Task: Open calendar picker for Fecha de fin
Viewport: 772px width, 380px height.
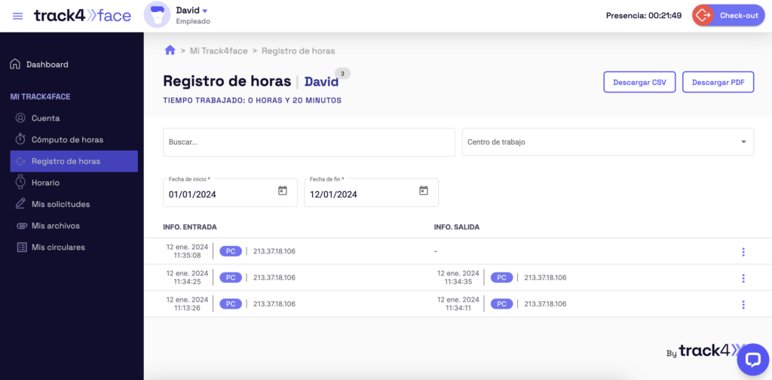Action: [x=424, y=191]
